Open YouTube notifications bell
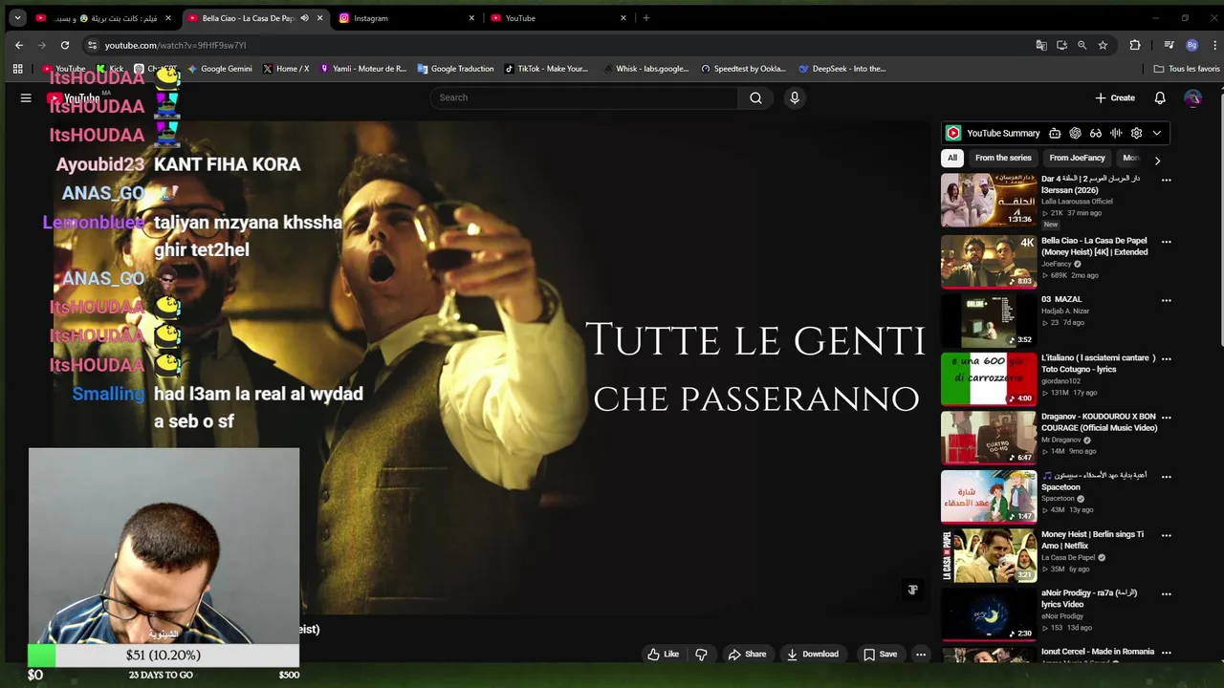 pos(1159,97)
